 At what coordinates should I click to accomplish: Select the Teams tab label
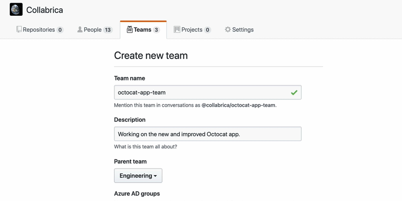(143, 30)
